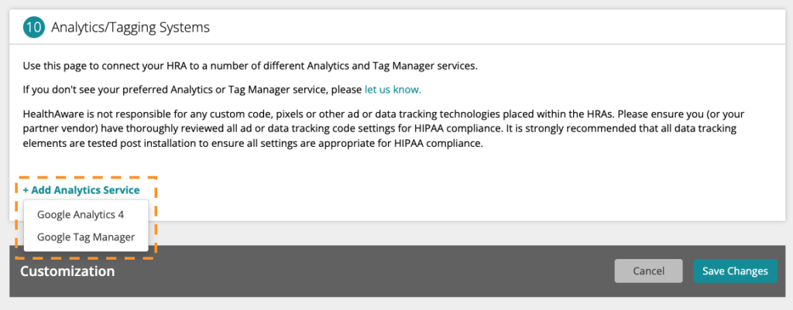Viewport: 793px width, 310px height.
Task: Click the Customization footer heading
Action: point(67,271)
